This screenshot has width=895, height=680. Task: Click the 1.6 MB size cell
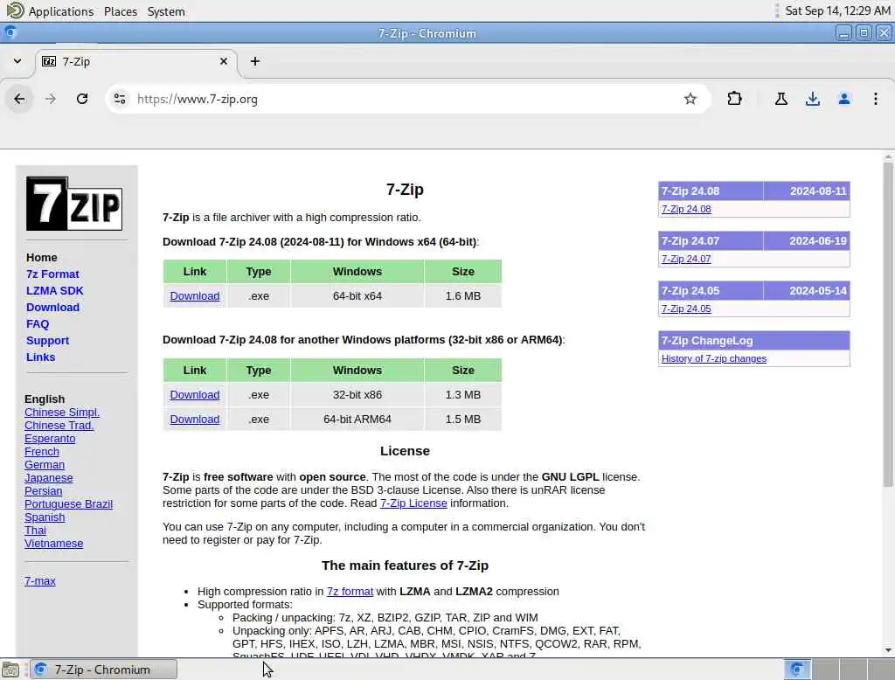coord(463,295)
